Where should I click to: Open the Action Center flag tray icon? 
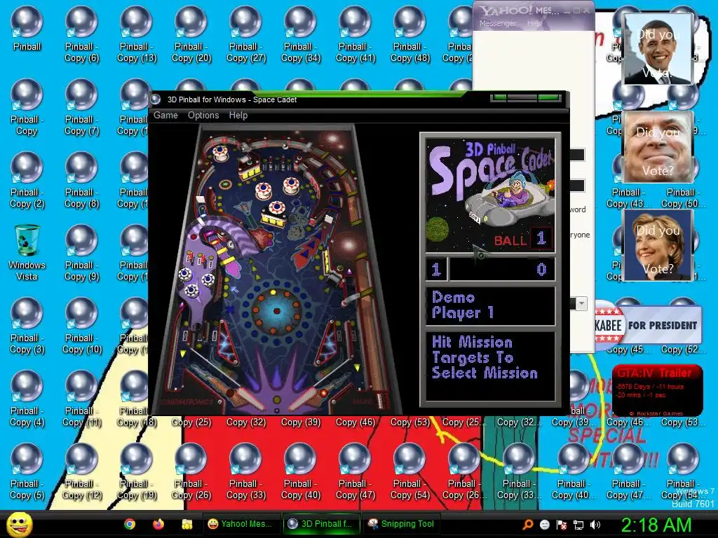click(562, 525)
